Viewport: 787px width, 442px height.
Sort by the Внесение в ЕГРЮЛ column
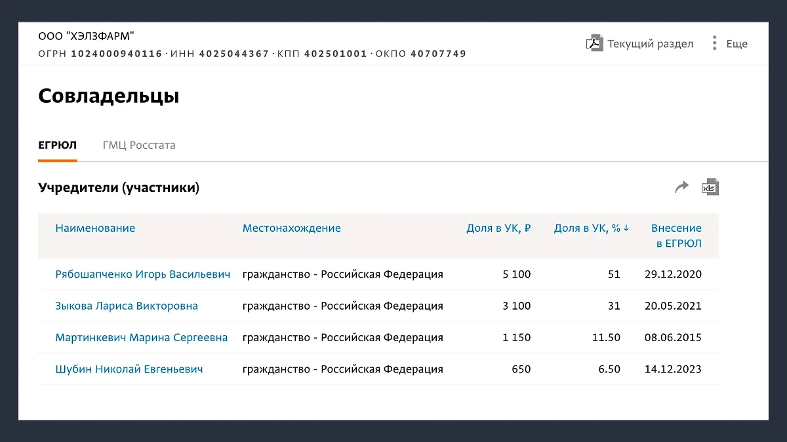pyautogui.click(x=676, y=236)
